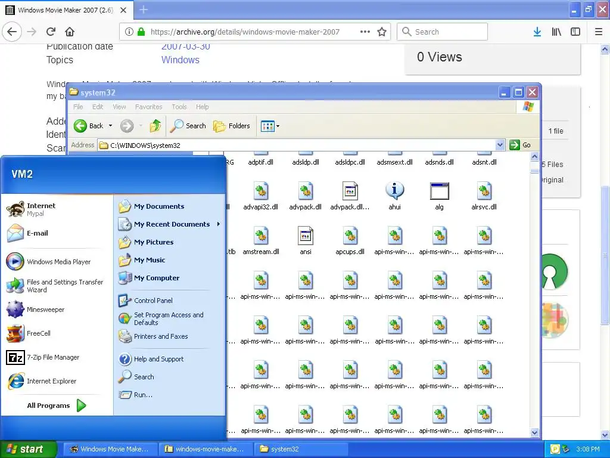Expand My Recent Documents submenu
The height and width of the screenshot is (458, 610).
218,224
